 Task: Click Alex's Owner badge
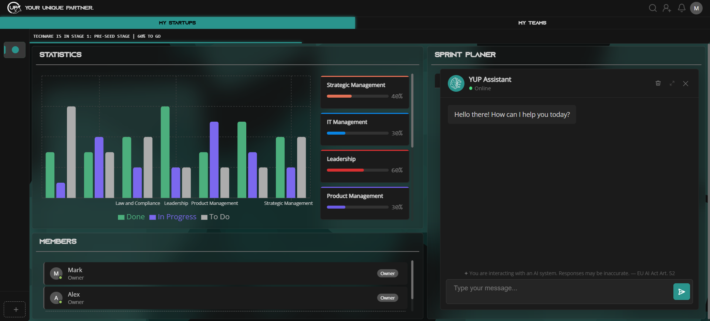click(x=388, y=298)
